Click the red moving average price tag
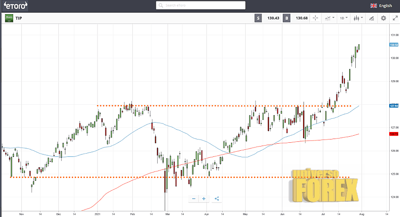 tap(394, 134)
